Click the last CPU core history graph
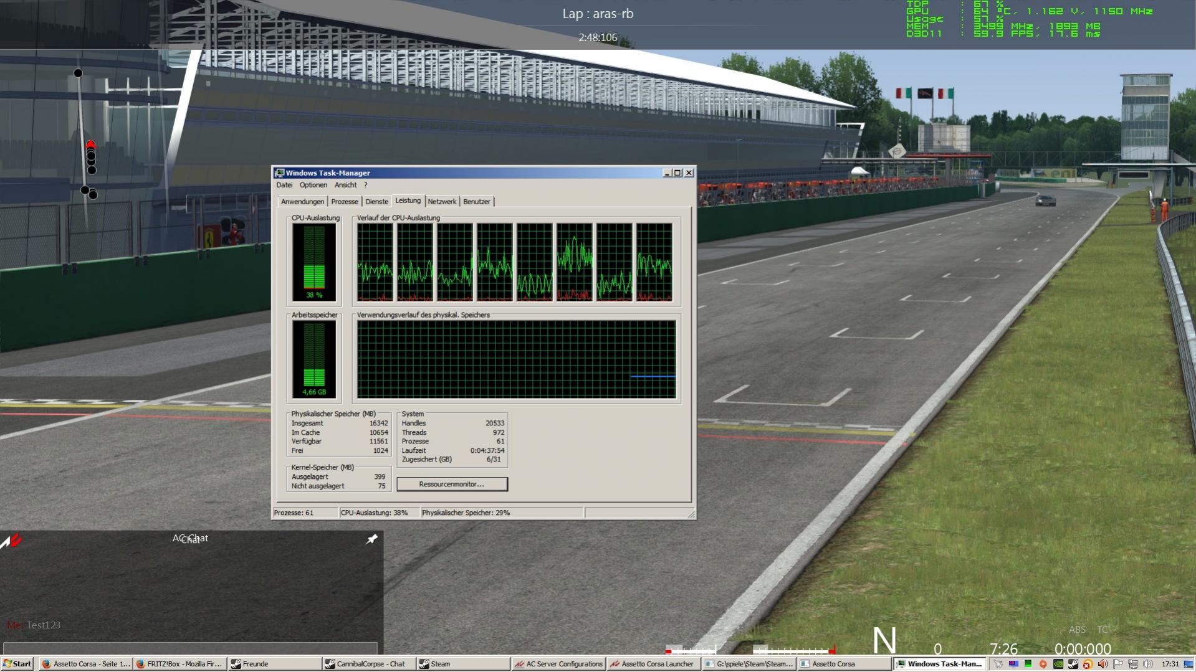1196x672 pixels. (x=654, y=262)
